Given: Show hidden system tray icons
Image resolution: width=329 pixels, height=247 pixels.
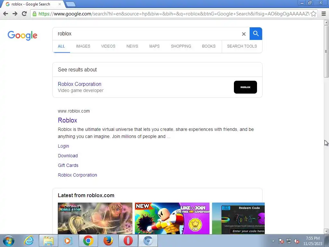Looking at the screenshot, I should (x=273, y=241).
